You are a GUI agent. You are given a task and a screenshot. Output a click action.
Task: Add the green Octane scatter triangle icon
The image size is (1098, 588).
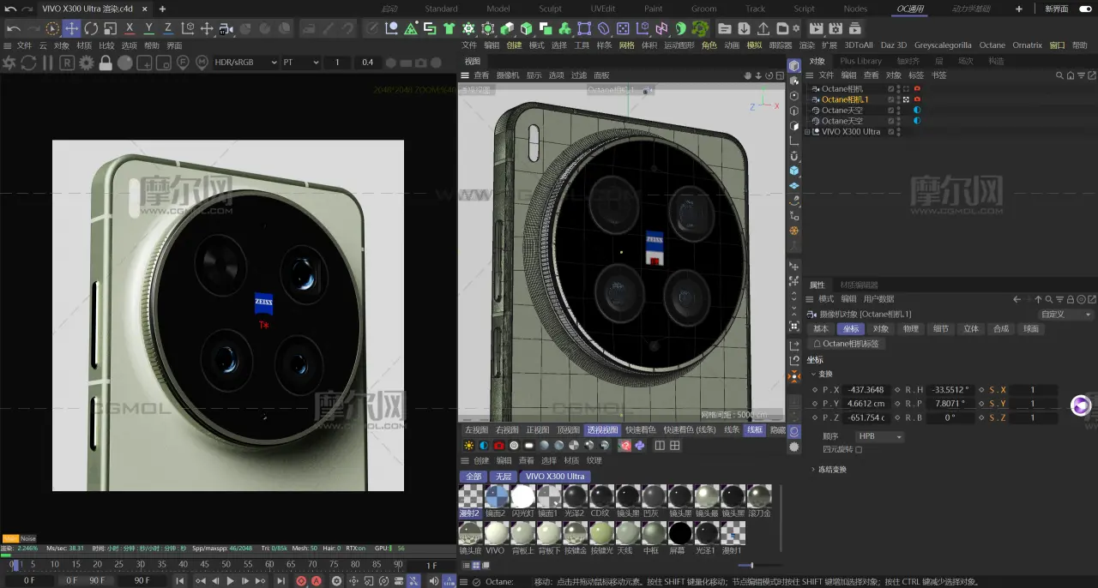pos(411,28)
